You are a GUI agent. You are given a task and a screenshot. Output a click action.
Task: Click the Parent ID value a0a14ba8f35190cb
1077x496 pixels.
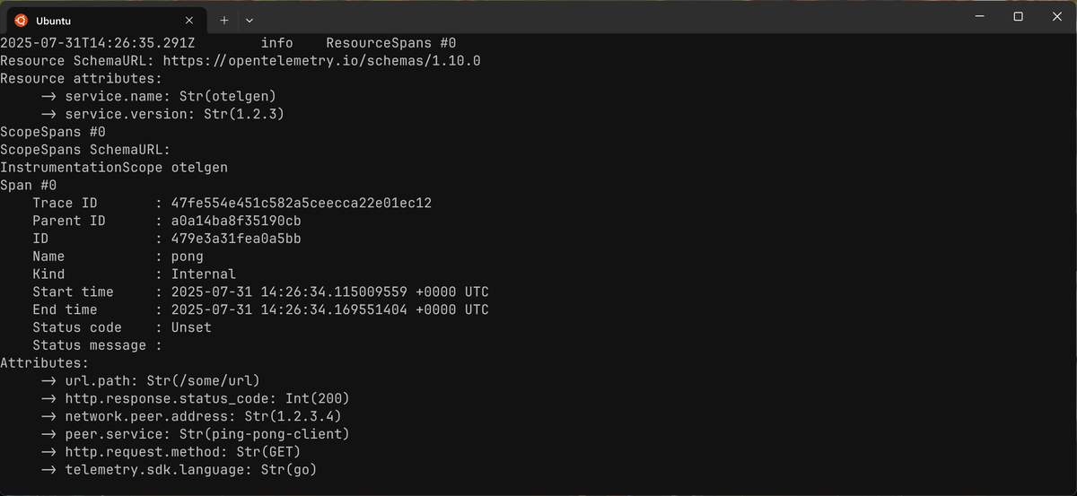point(236,222)
